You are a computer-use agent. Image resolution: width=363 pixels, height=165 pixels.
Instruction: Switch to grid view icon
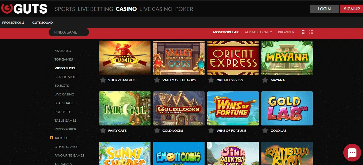click(304, 32)
